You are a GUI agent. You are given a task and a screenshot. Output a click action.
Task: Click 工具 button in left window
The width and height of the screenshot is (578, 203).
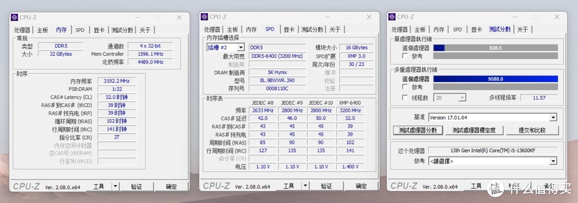pos(98,187)
